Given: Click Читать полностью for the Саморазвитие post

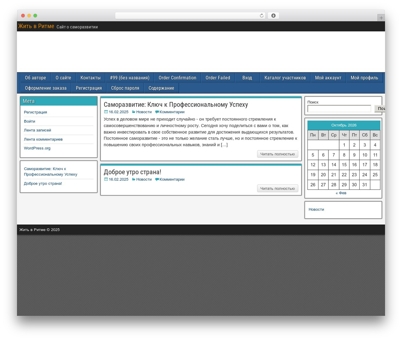Looking at the screenshot, I should tap(278, 154).
